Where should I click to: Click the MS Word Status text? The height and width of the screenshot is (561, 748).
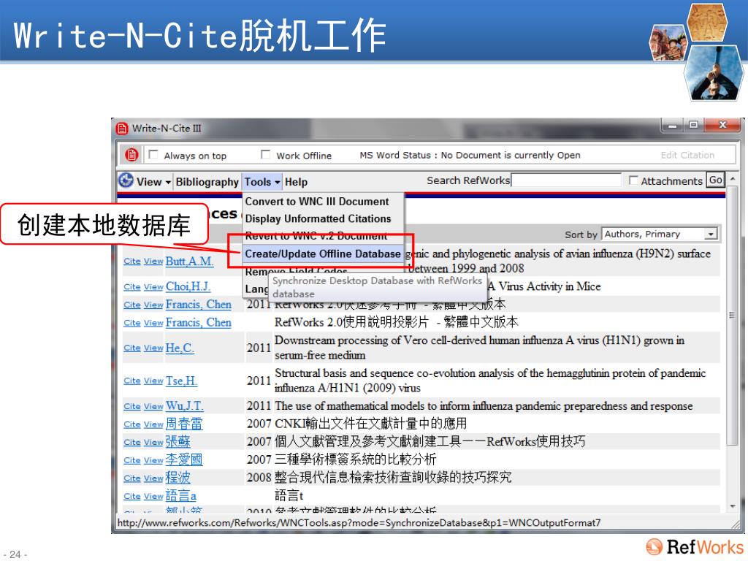pos(470,155)
